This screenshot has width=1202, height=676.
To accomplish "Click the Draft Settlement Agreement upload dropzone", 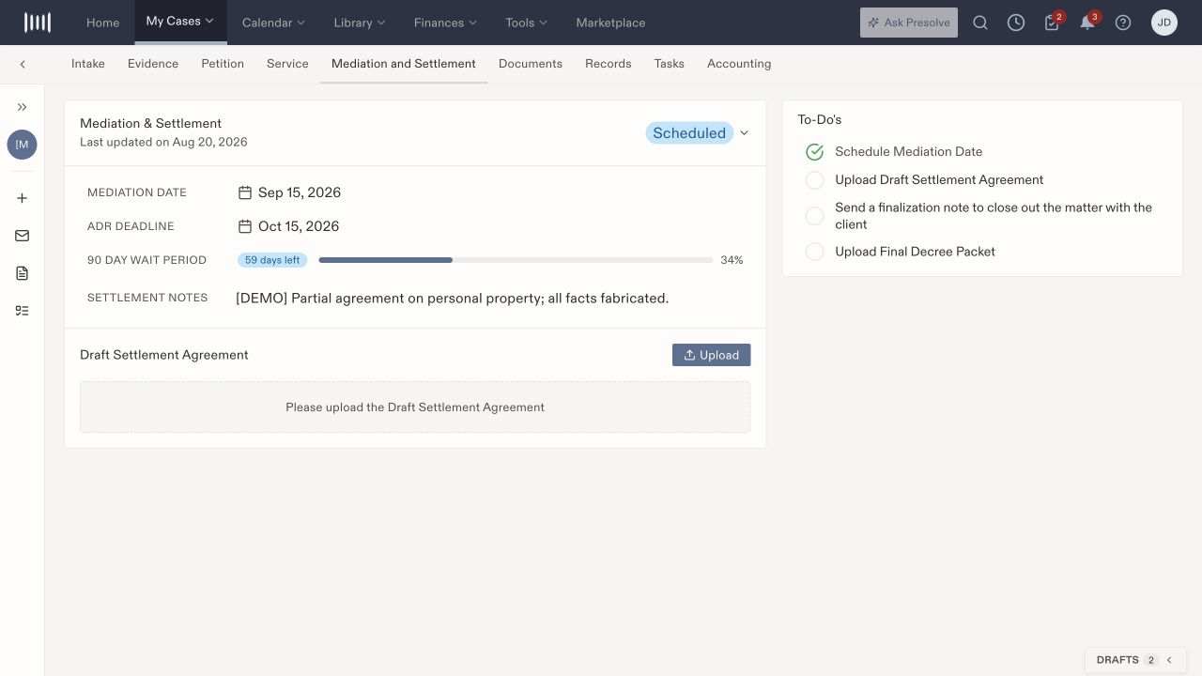I will click(415, 407).
